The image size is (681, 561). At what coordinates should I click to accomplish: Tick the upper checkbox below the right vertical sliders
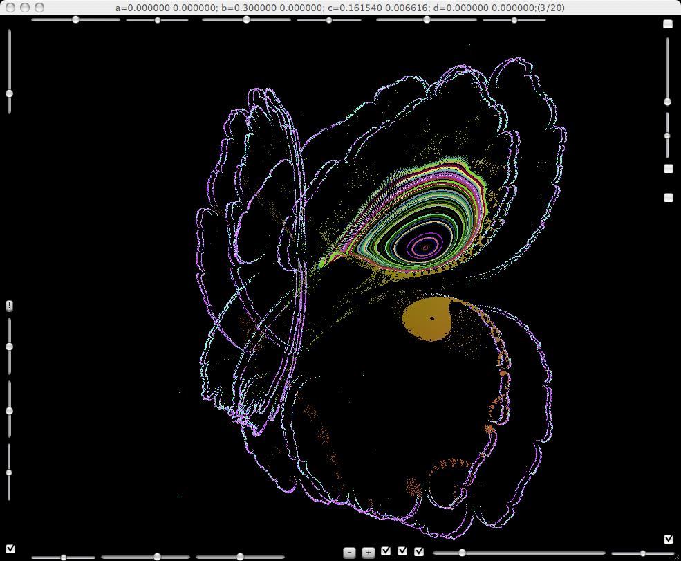point(669,168)
